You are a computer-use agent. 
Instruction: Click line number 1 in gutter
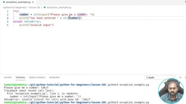point(8,11)
